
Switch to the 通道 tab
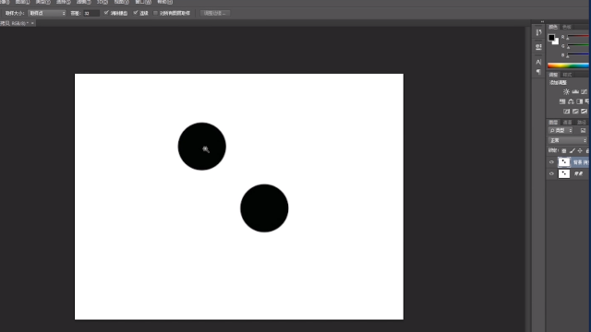click(567, 123)
